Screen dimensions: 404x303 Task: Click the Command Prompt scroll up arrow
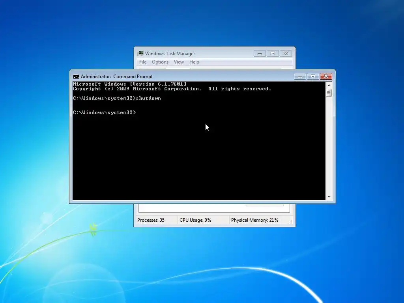[x=329, y=85]
